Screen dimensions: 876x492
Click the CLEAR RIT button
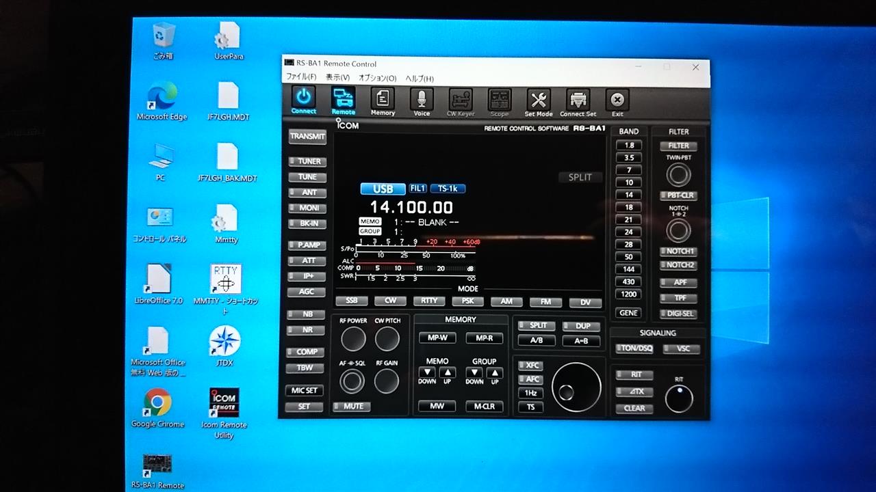tap(634, 409)
